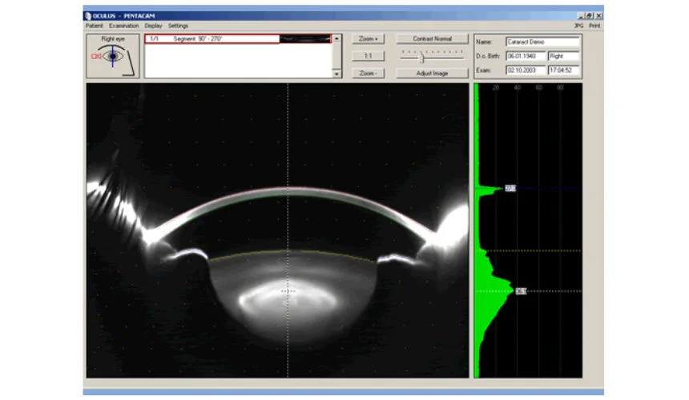Screen dimensions: 689x400
Task: Open the Display menu
Action: click(153, 26)
